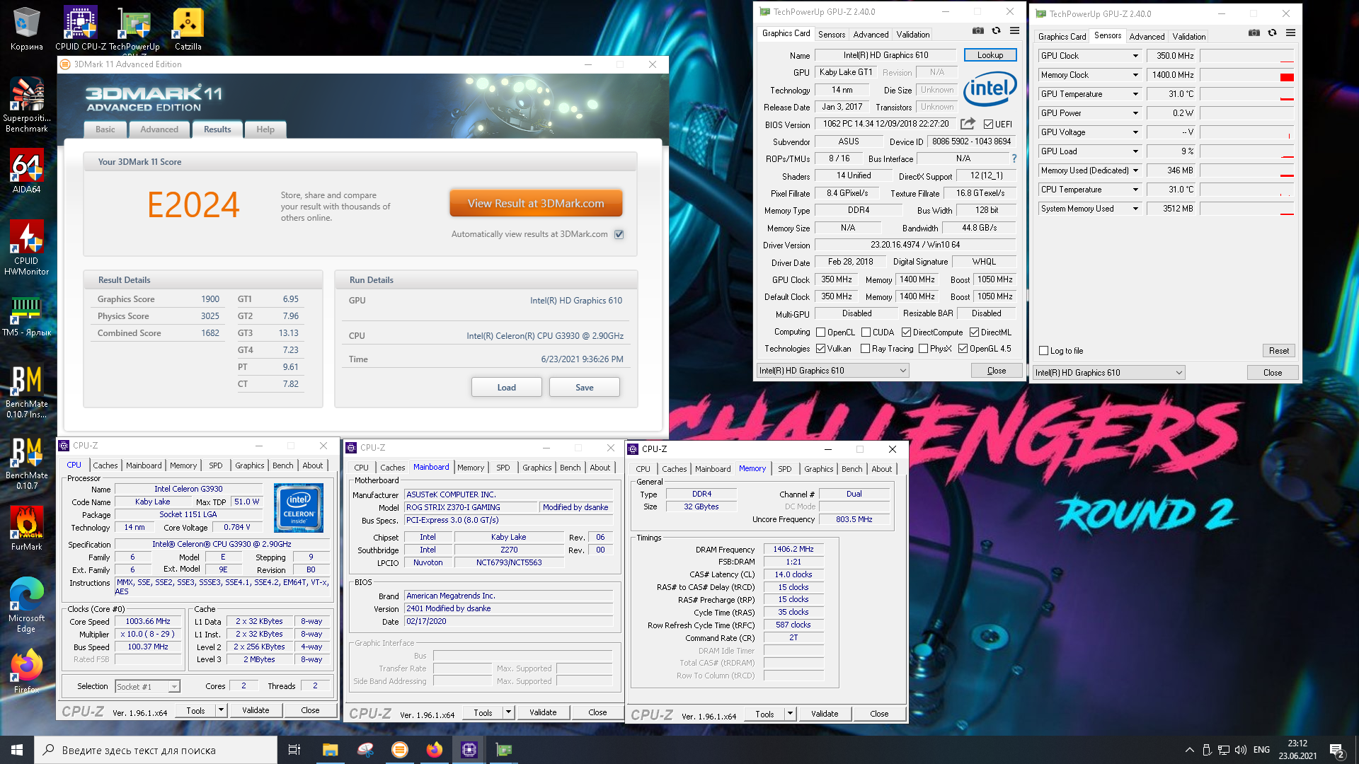Open AIDA64 desktop icon
The image size is (1359, 764).
pyautogui.click(x=26, y=170)
